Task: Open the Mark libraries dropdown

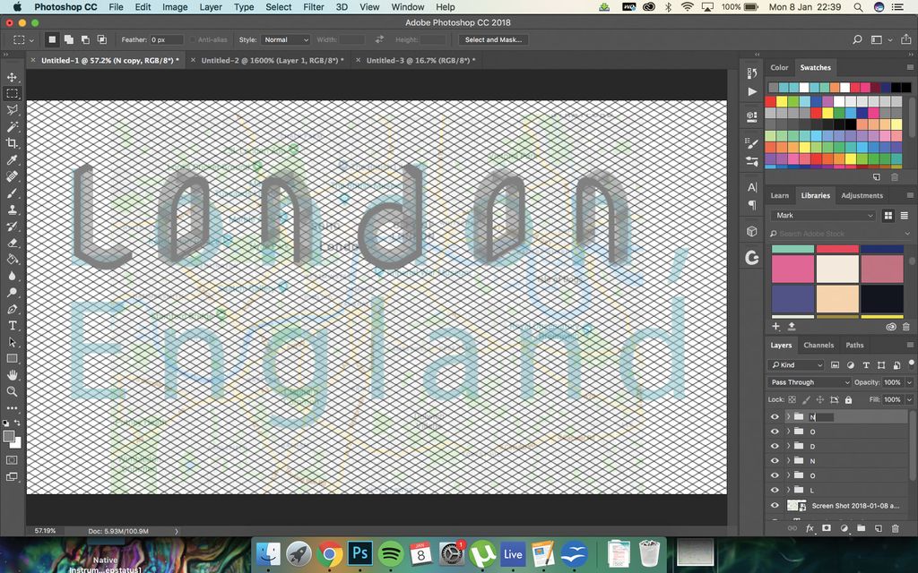Action: 823,215
